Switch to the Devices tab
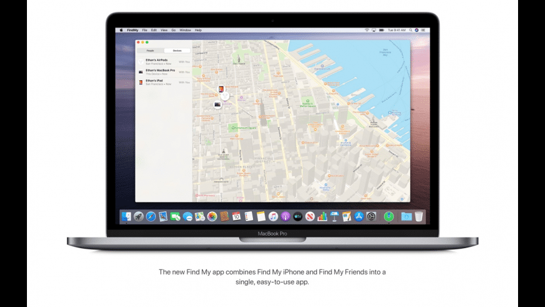 177,51
